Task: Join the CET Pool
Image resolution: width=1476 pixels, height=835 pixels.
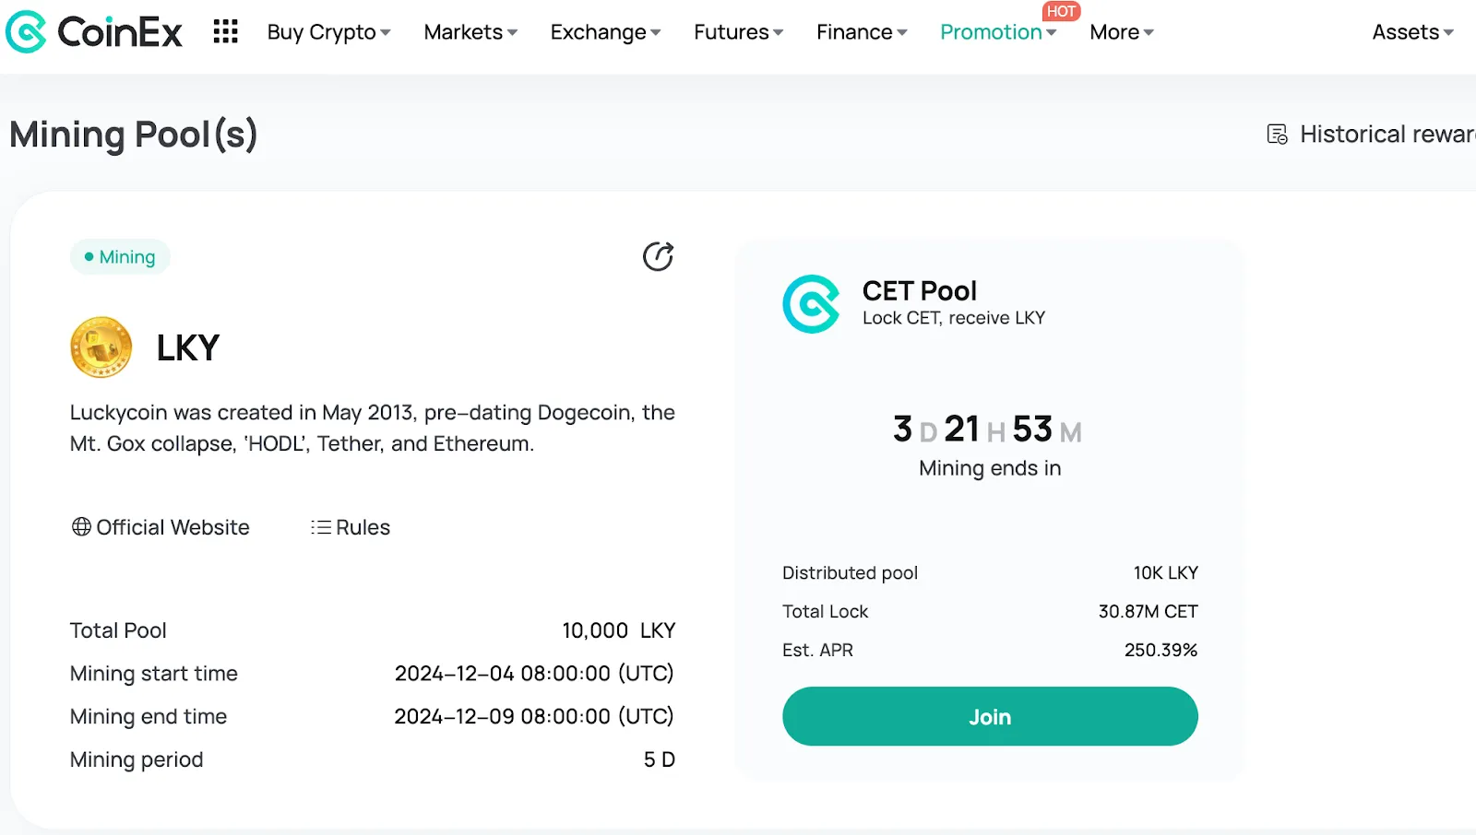Action: 990,716
